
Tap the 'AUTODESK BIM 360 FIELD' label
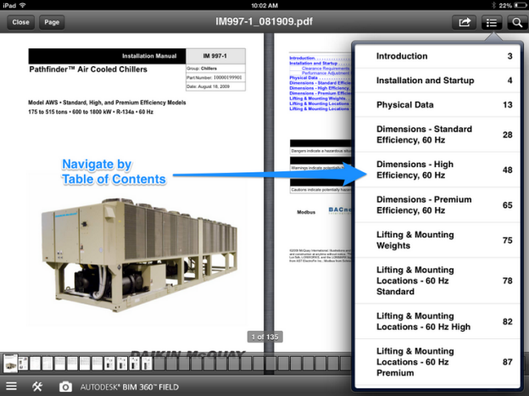(129, 387)
